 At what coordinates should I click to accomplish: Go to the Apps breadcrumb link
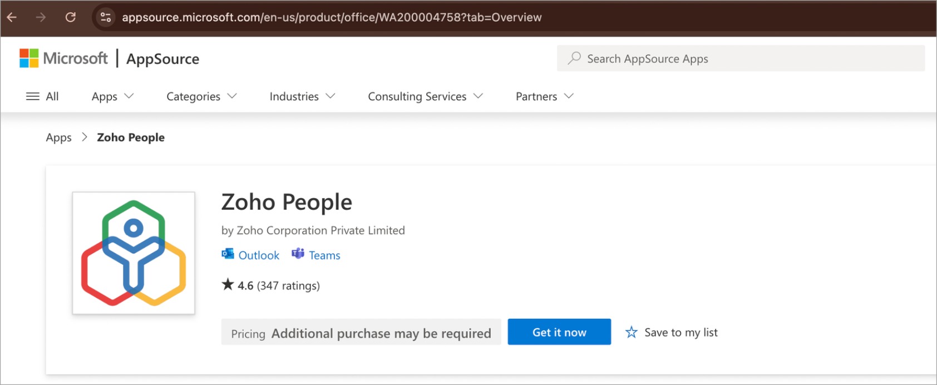(x=58, y=137)
